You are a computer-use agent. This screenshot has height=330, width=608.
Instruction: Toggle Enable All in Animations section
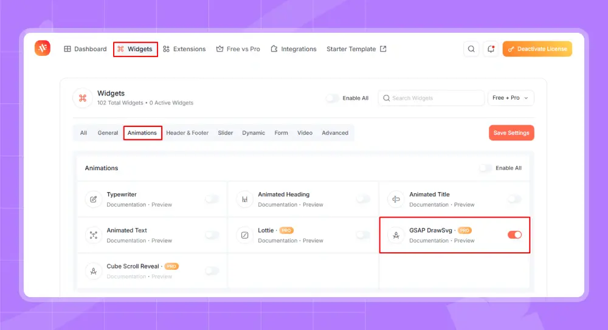[x=485, y=168]
